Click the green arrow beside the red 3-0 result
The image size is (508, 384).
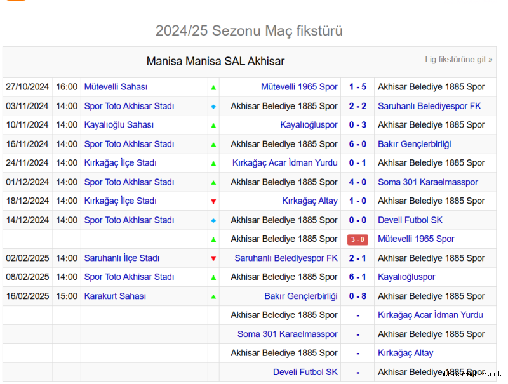(x=213, y=239)
